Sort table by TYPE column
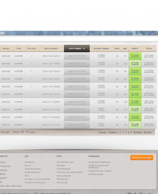This screenshot has height=194, width=158. [19, 49]
